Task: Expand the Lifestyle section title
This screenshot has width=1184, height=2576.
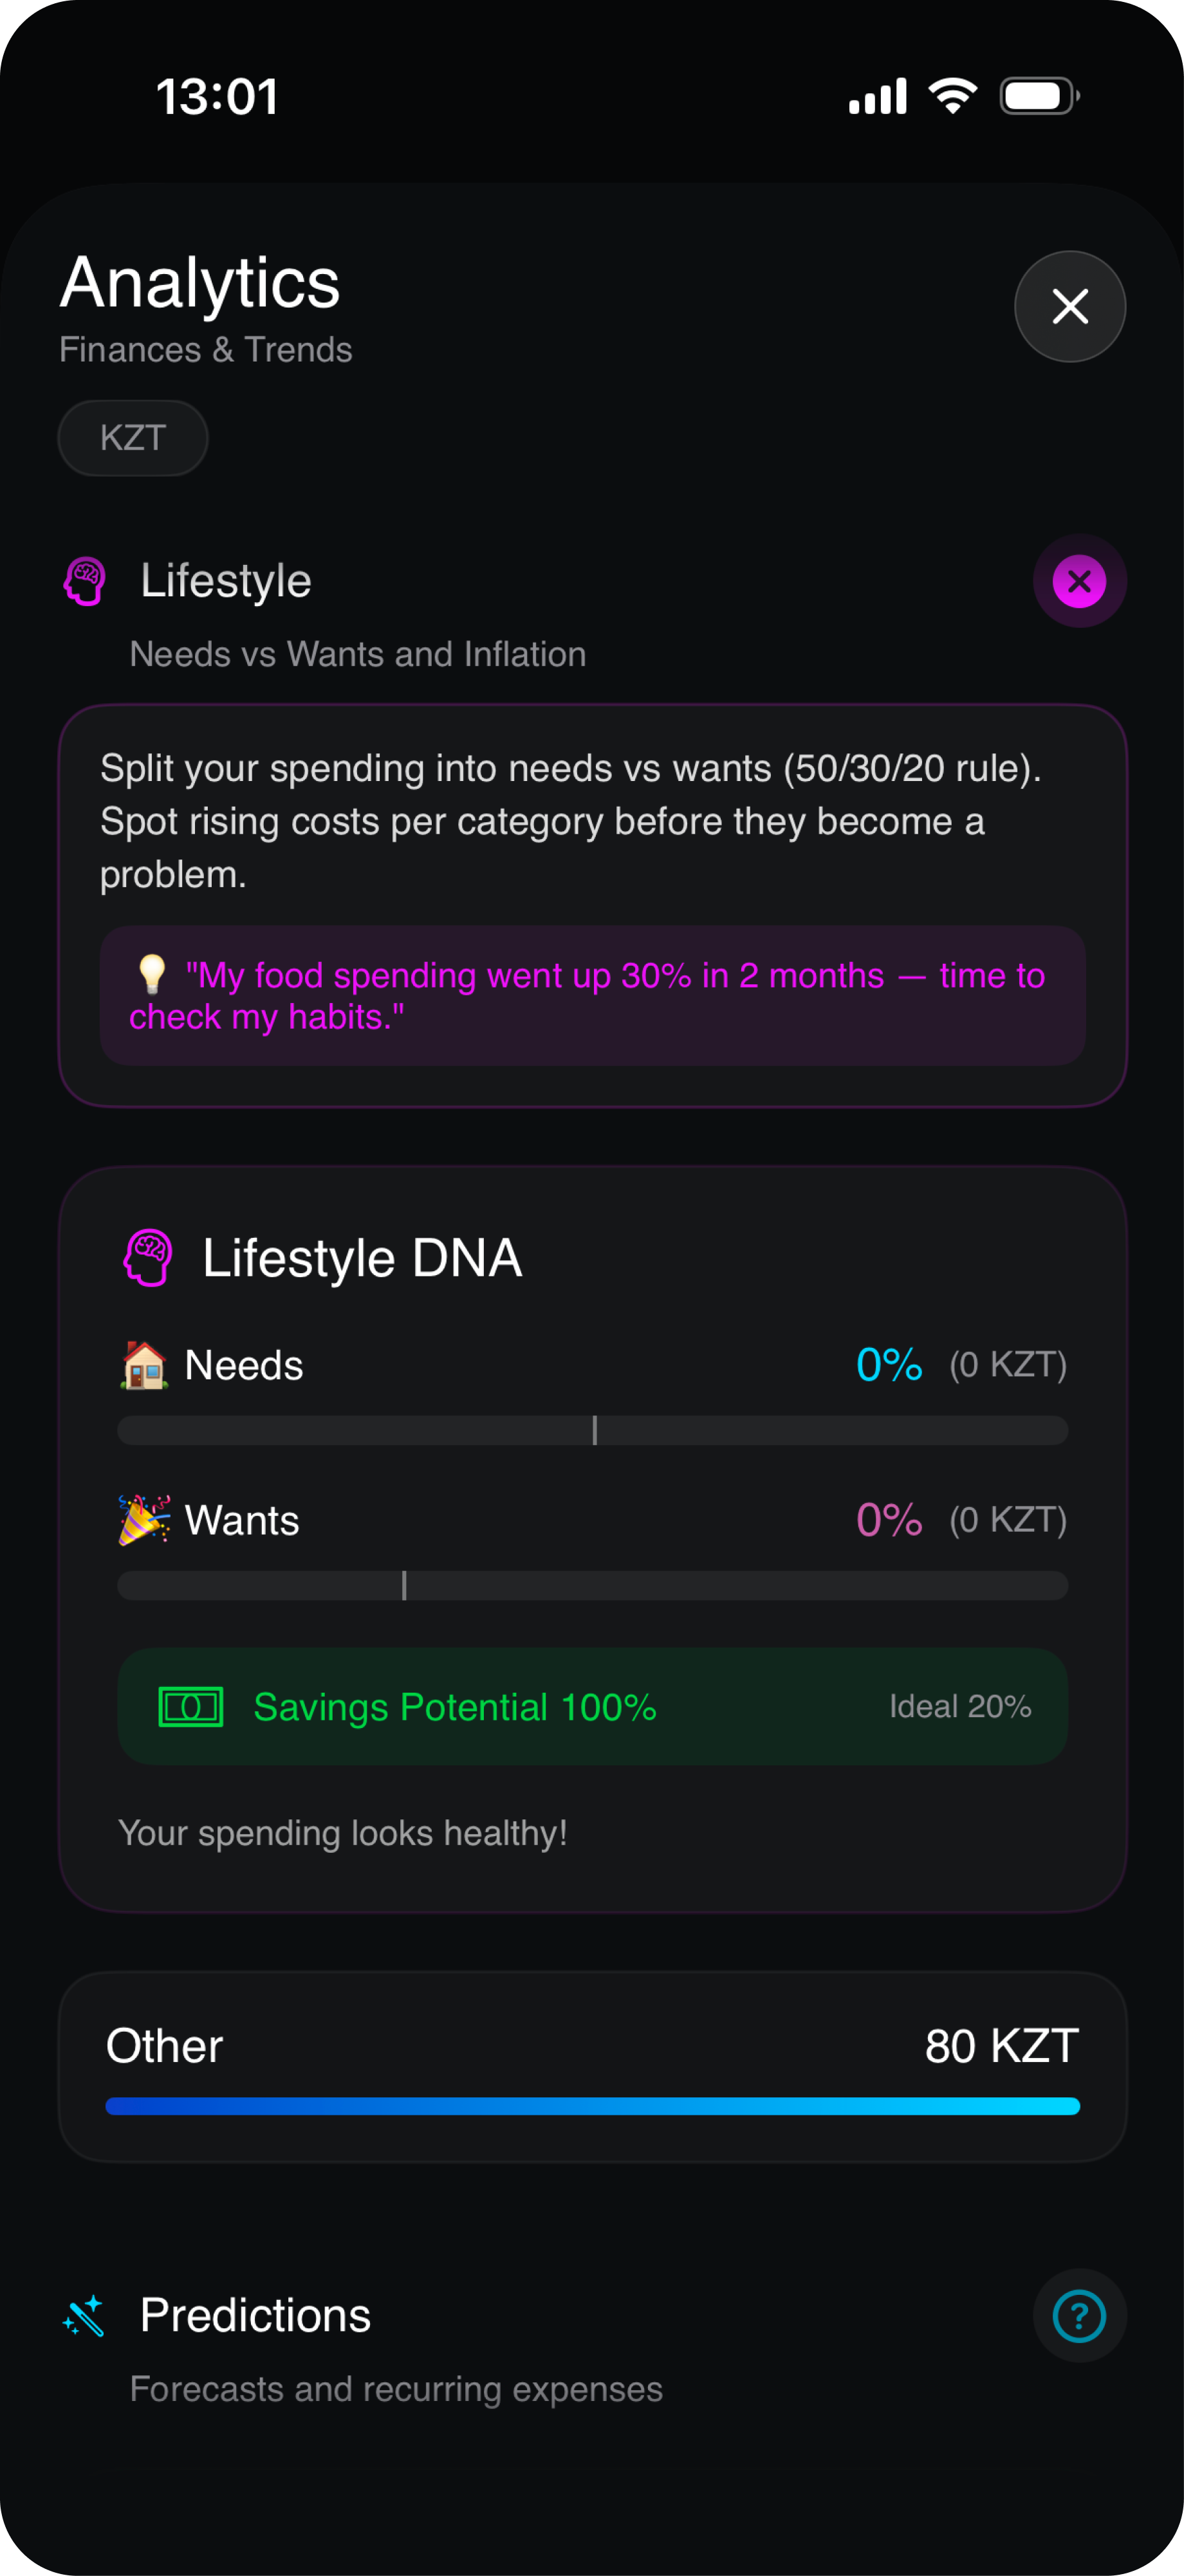Action: coord(226,581)
